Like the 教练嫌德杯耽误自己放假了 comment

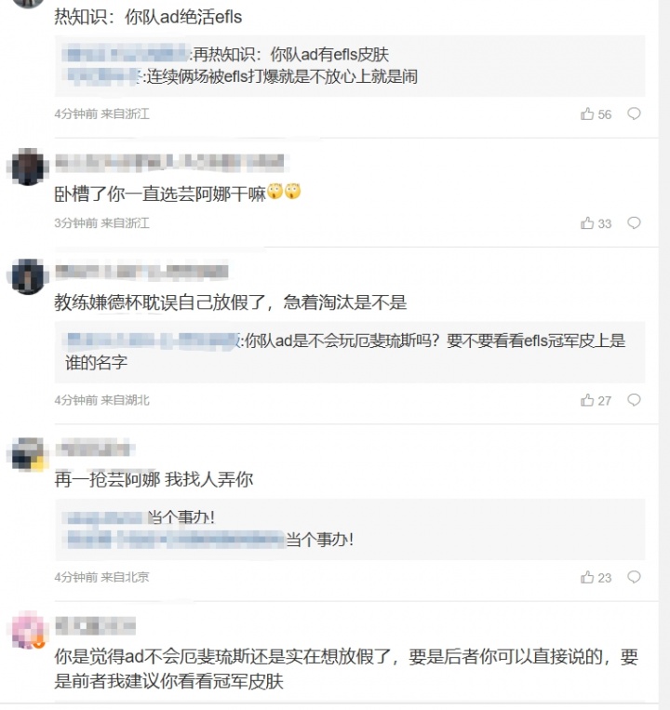[587, 400]
